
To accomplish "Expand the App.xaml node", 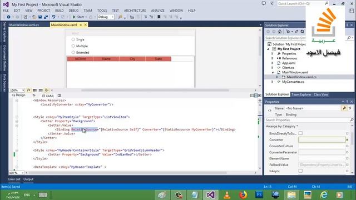I will pyautogui.click(x=272, y=63).
